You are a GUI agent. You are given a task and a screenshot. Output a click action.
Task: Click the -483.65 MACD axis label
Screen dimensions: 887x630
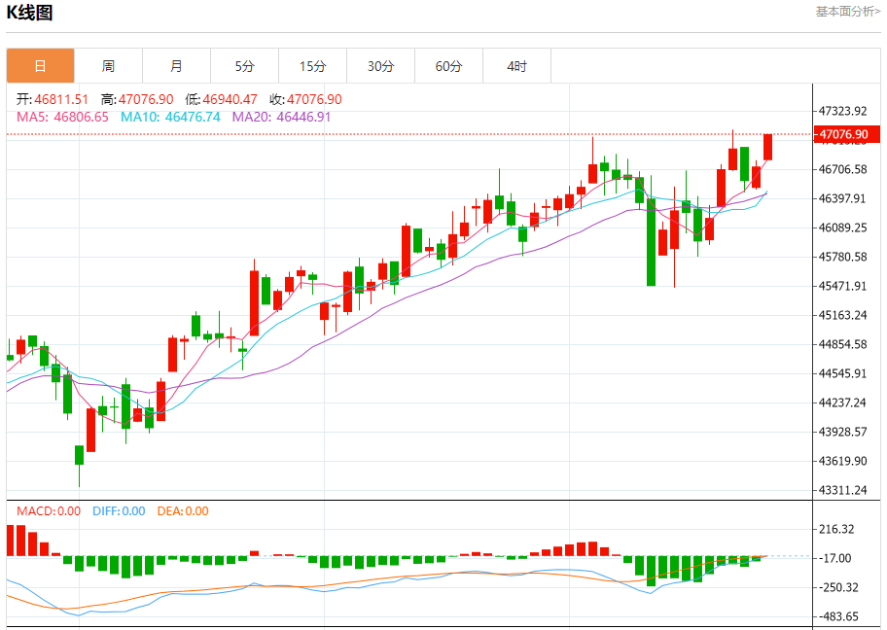[x=838, y=616]
